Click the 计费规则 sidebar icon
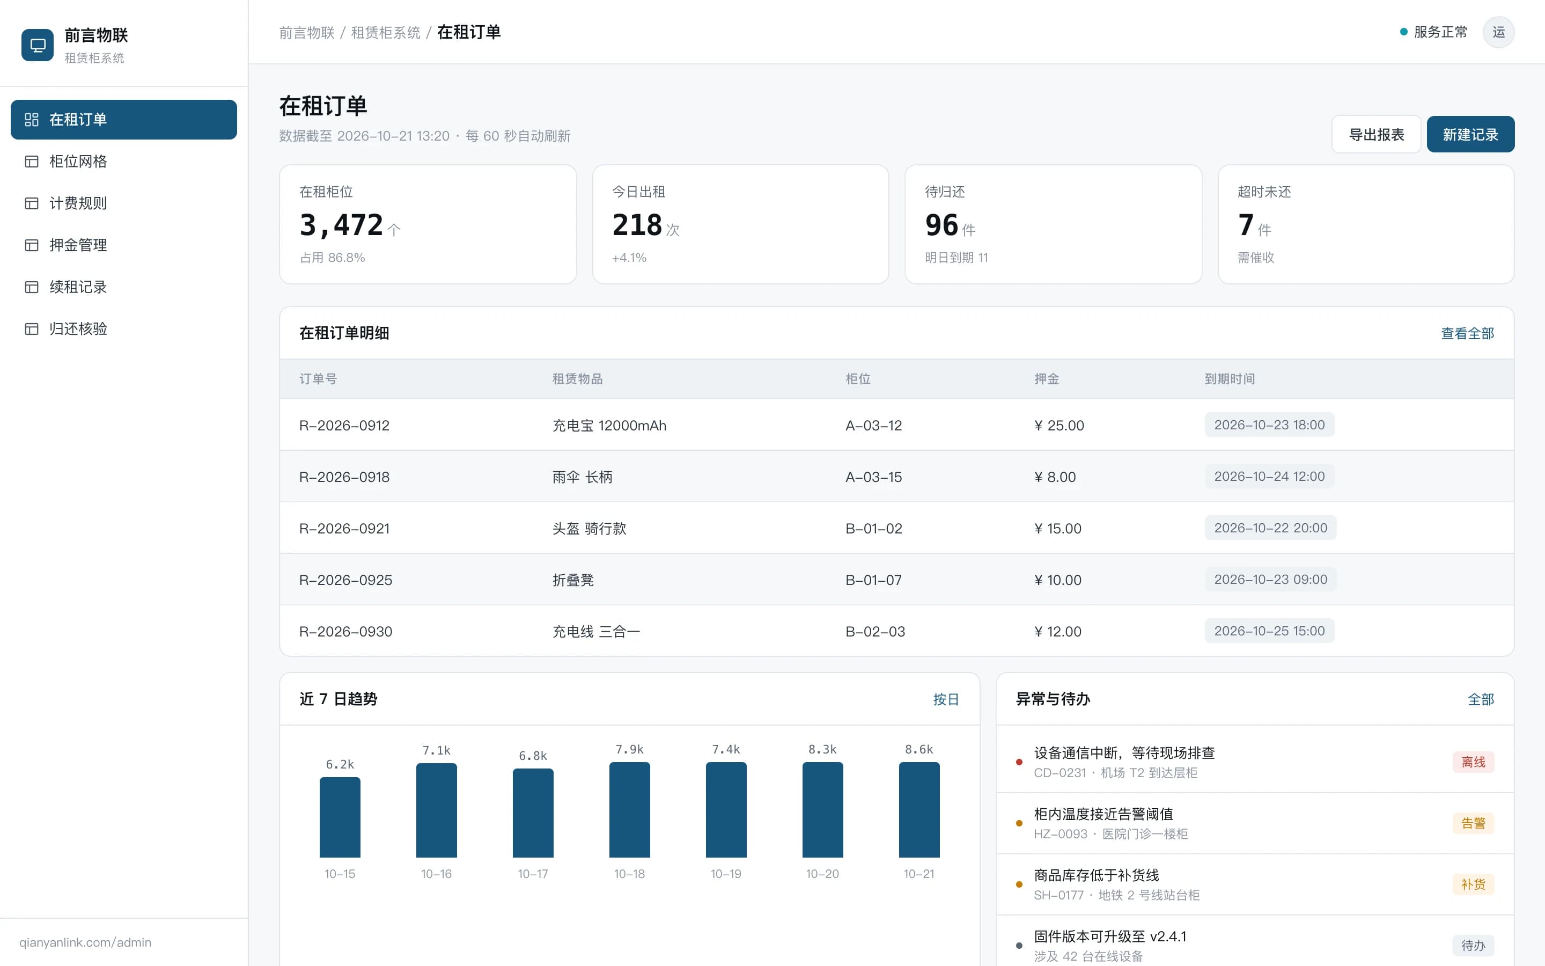Screen dimensions: 1545x966 tap(31, 203)
